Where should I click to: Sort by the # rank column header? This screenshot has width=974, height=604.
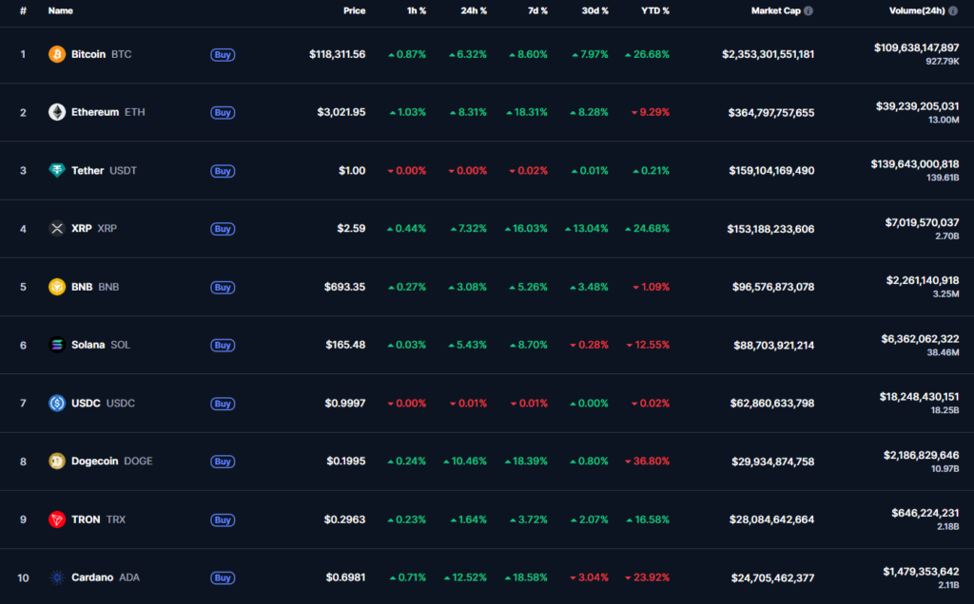pos(23,11)
